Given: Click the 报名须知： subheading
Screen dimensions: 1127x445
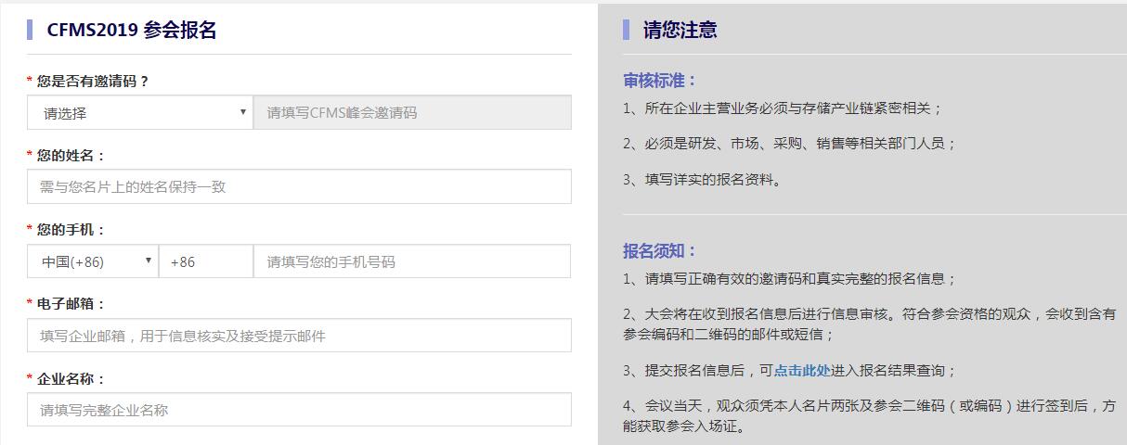Looking at the screenshot, I should coord(660,251).
